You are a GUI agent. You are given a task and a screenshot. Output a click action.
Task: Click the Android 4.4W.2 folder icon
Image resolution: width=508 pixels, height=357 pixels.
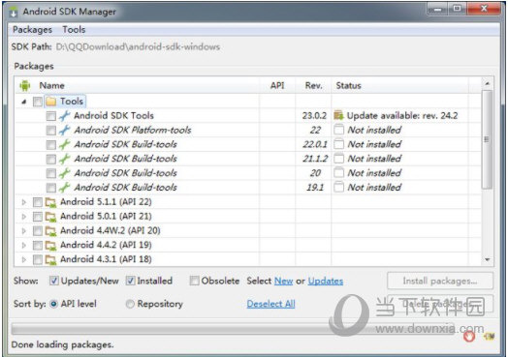click(50, 231)
